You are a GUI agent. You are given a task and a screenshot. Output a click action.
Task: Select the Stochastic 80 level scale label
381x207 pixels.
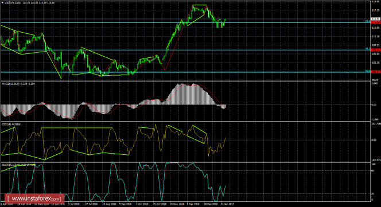coord(373,171)
